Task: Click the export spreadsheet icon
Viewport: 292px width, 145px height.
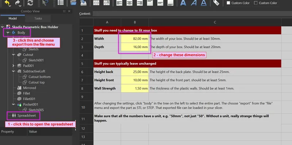Action: 84,3
